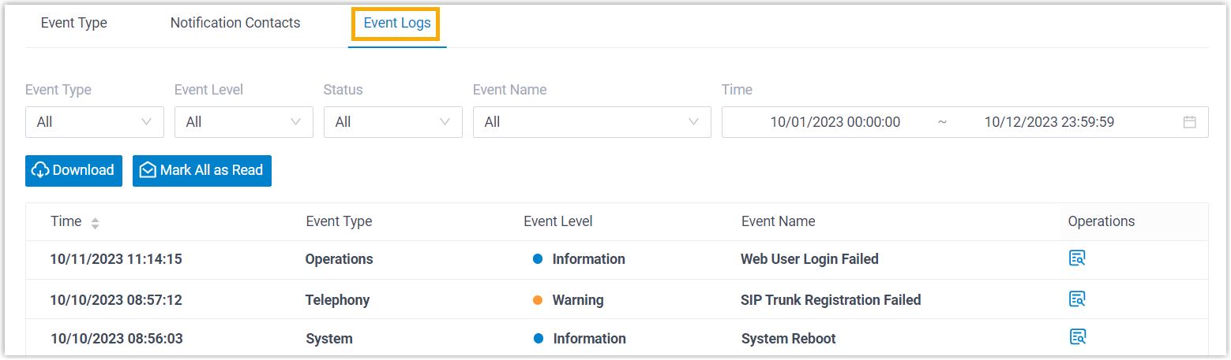Select the SIP Trunk Registration Failed row name

click(x=830, y=300)
